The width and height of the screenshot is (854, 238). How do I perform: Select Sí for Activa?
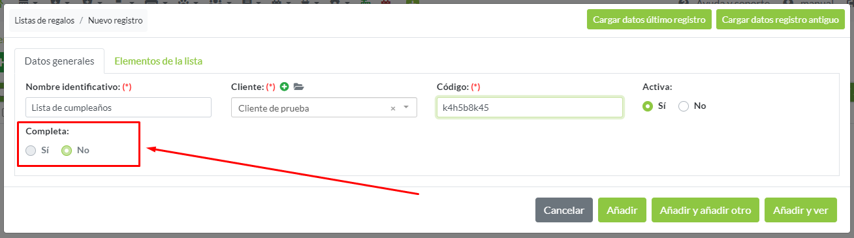click(648, 106)
